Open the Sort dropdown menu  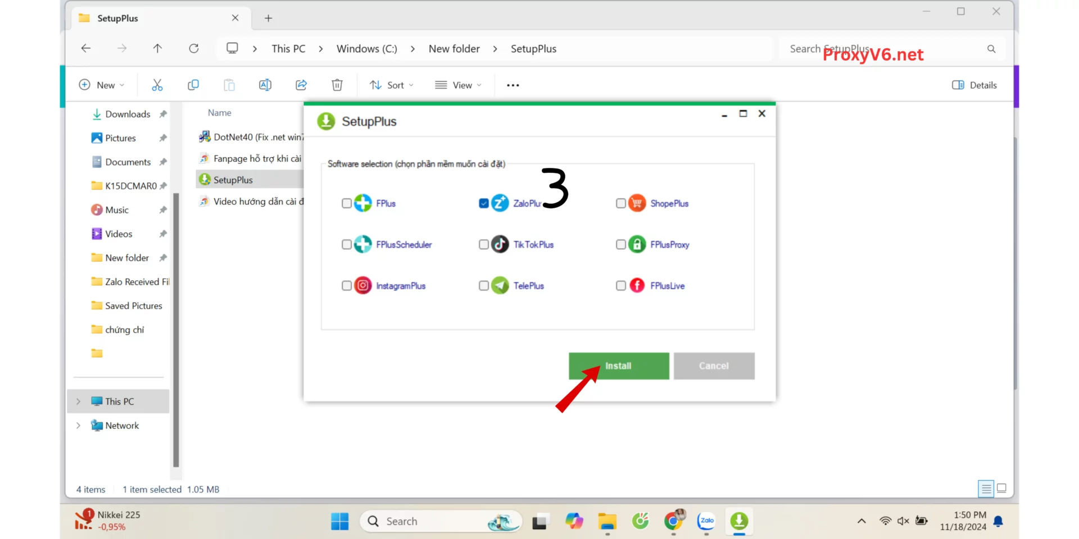tap(392, 85)
